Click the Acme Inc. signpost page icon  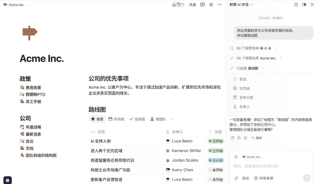[30, 33]
